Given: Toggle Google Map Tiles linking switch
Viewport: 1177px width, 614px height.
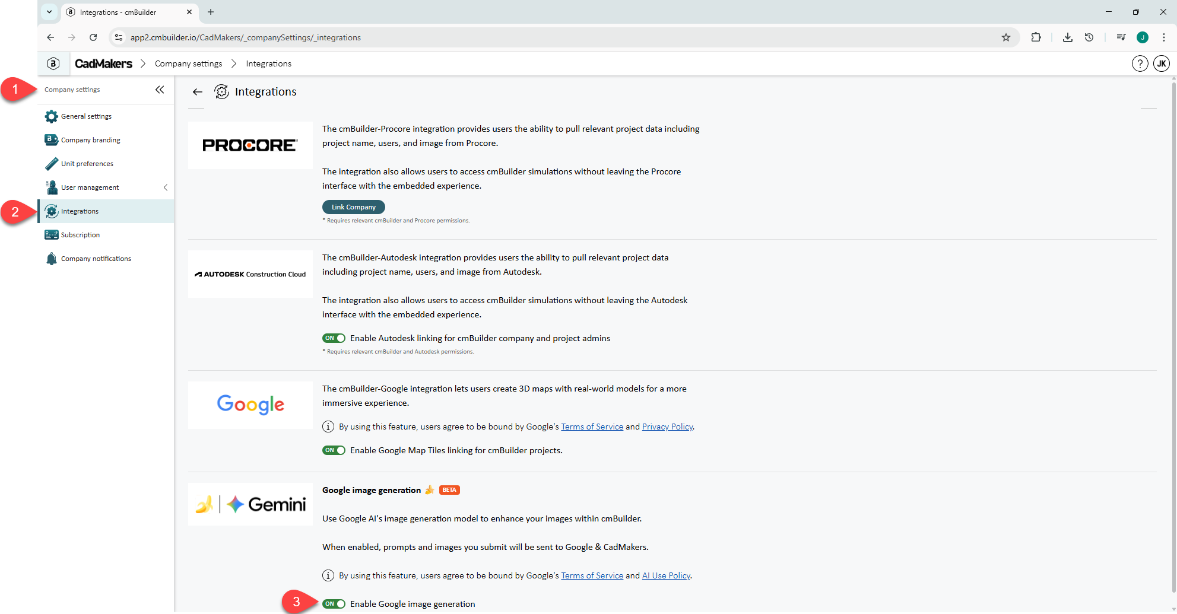Looking at the screenshot, I should pyautogui.click(x=334, y=450).
